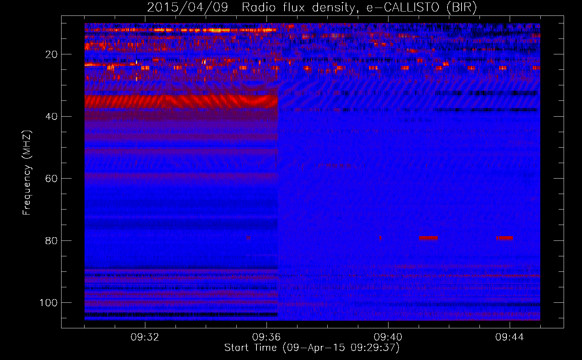
Task: Click the '09:40' time tick label
Action: 388,337
